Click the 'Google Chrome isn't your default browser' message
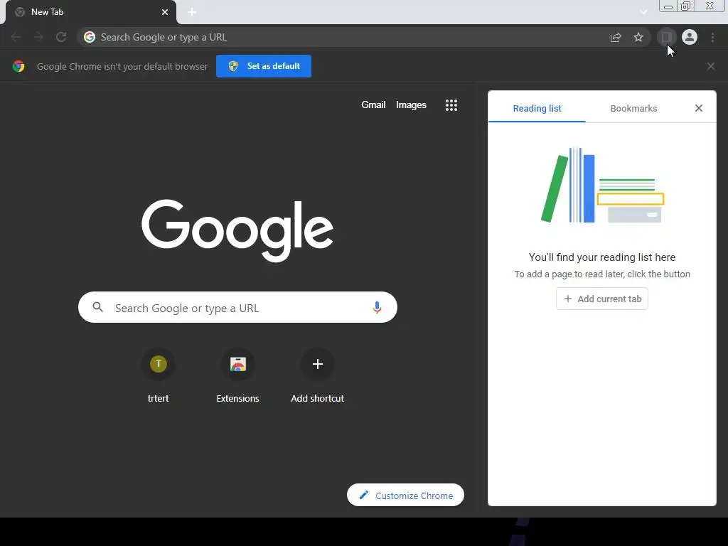Screen dimensions: 728x546 click(x=122, y=66)
